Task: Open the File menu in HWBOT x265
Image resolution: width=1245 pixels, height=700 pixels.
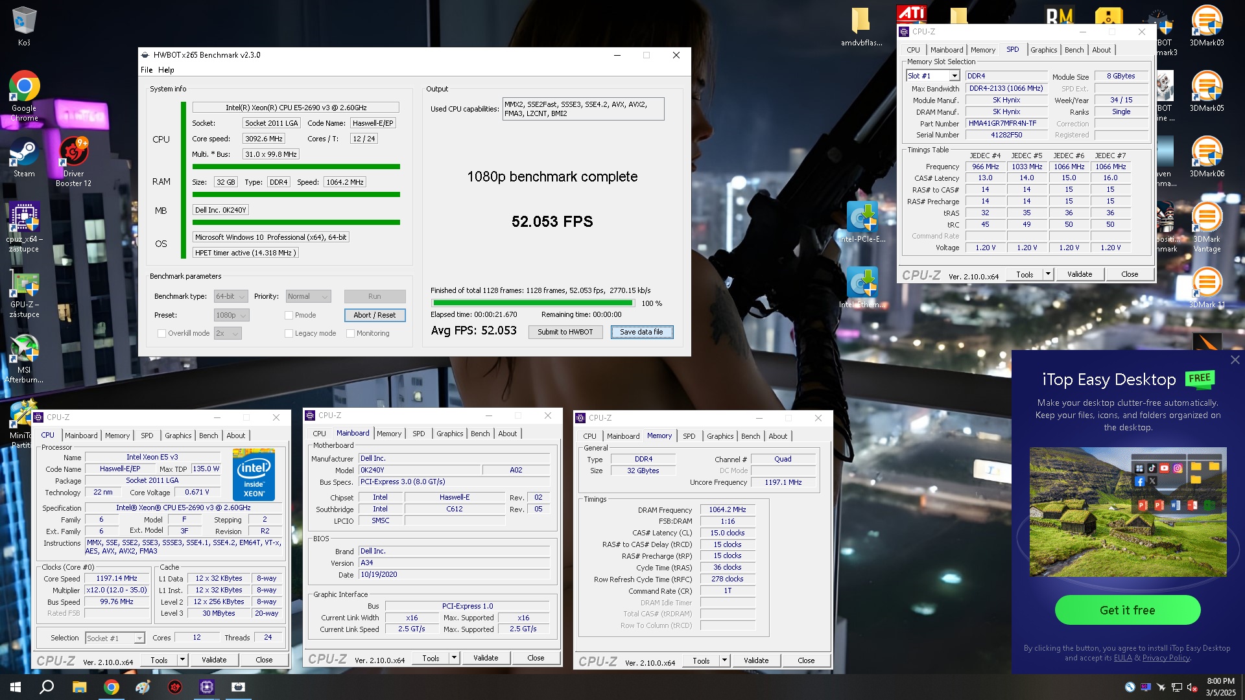Action: pos(147,70)
